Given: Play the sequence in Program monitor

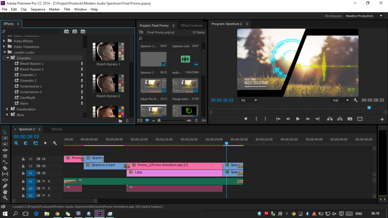Looking at the screenshot, I should 298,119.
